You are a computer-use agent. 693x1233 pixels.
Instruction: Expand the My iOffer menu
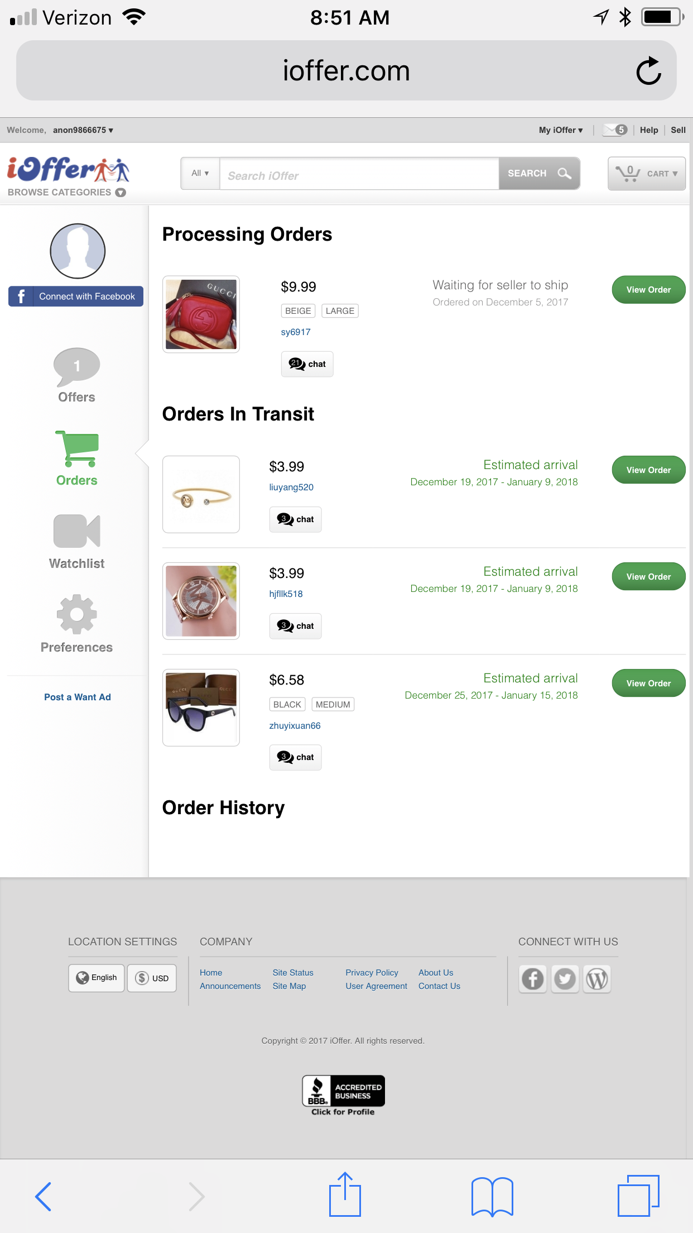coord(561,130)
